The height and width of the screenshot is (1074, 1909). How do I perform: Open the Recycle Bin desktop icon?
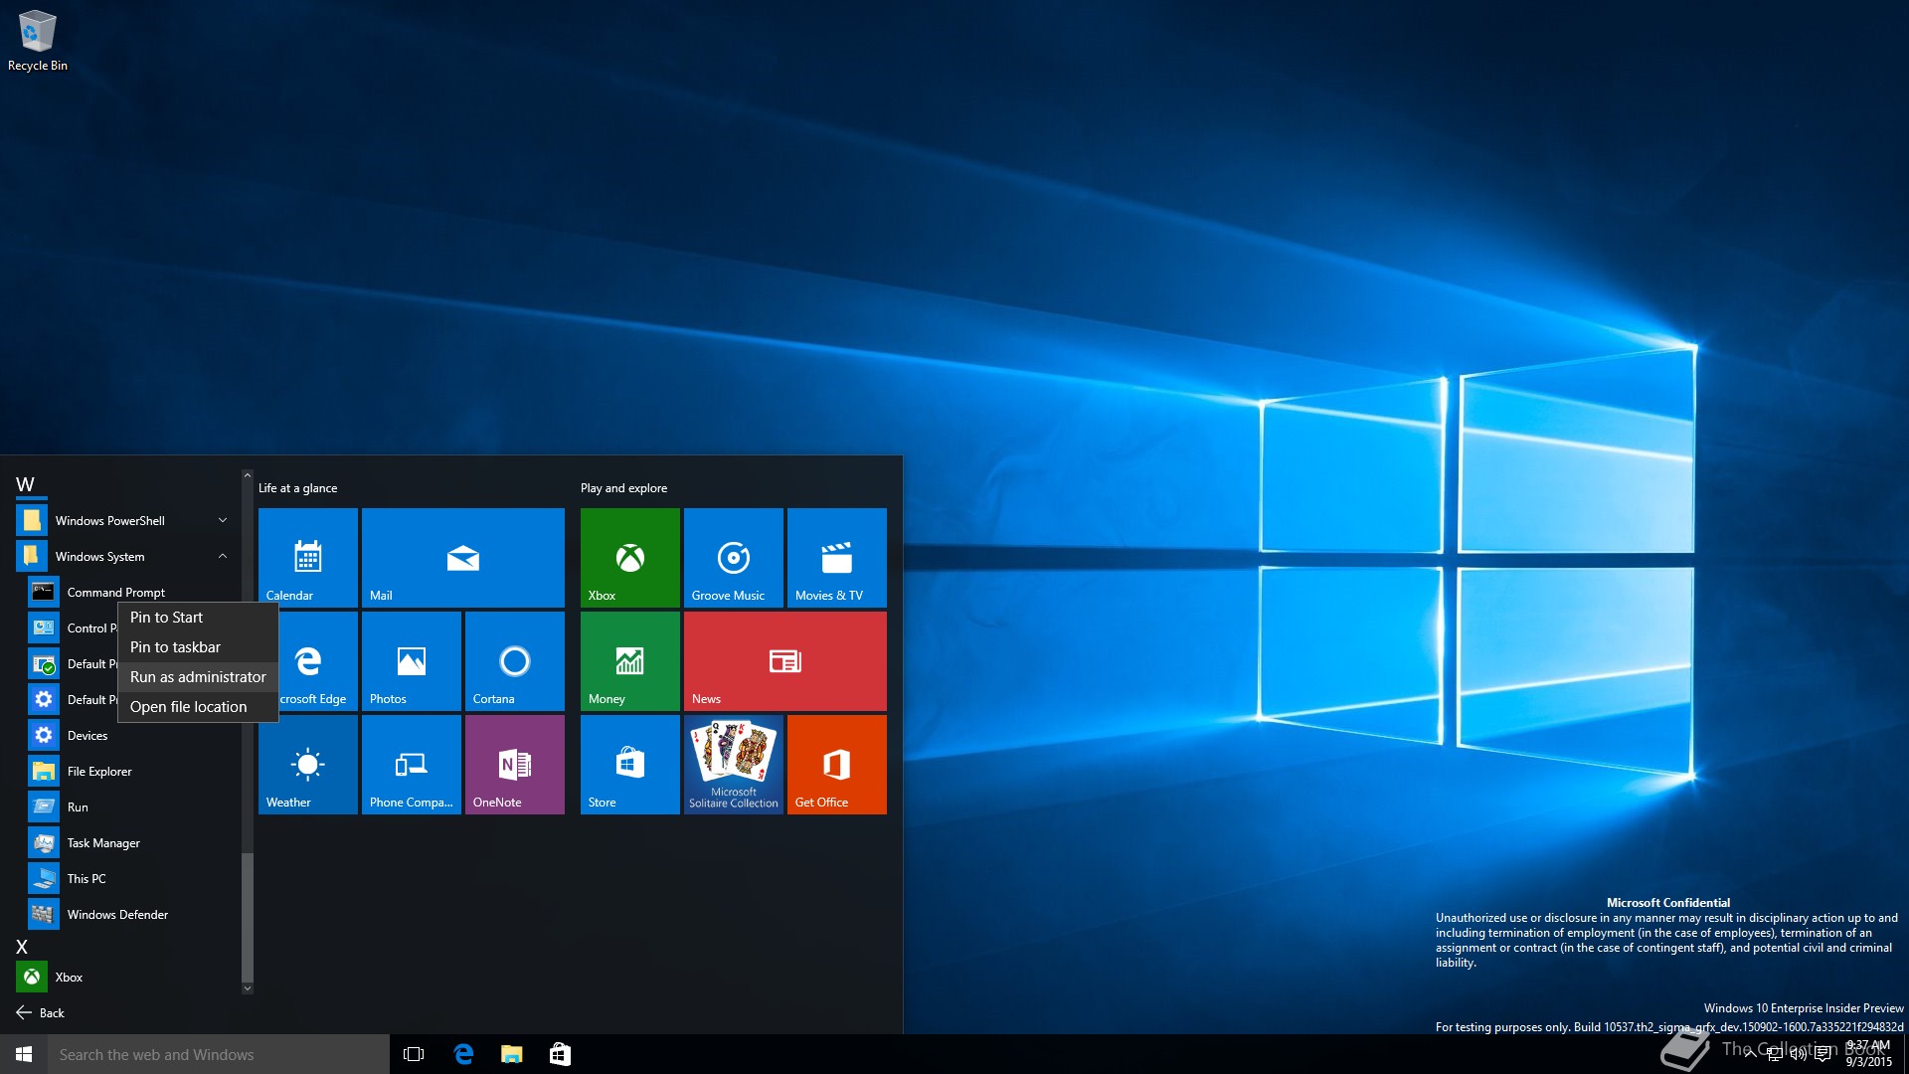click(x=38, y=41)
